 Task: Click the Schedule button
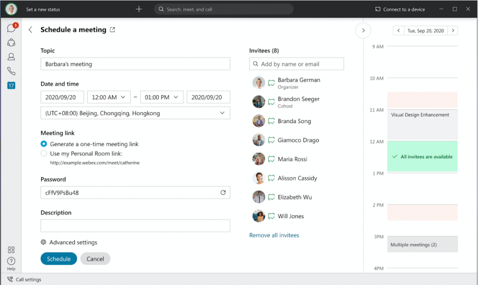[58, 258]
